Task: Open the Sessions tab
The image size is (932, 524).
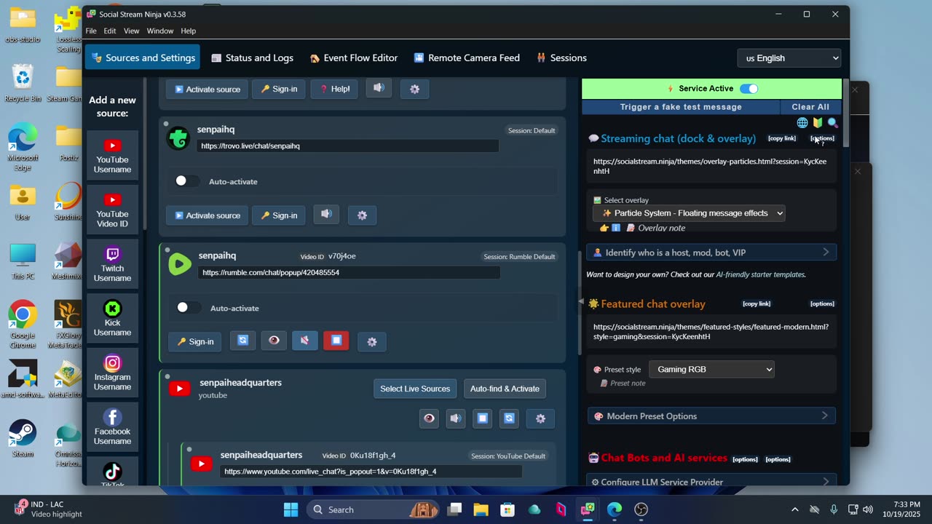Action: [x=561, y=57]
